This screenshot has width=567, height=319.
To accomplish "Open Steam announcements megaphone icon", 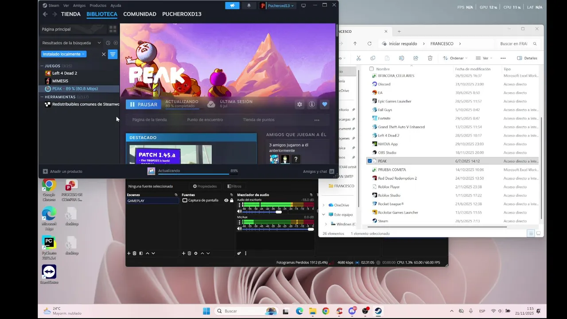I will click(x=232, y=5).
